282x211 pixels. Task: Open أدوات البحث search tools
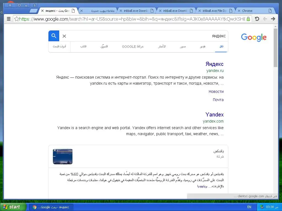coord(59,46)
